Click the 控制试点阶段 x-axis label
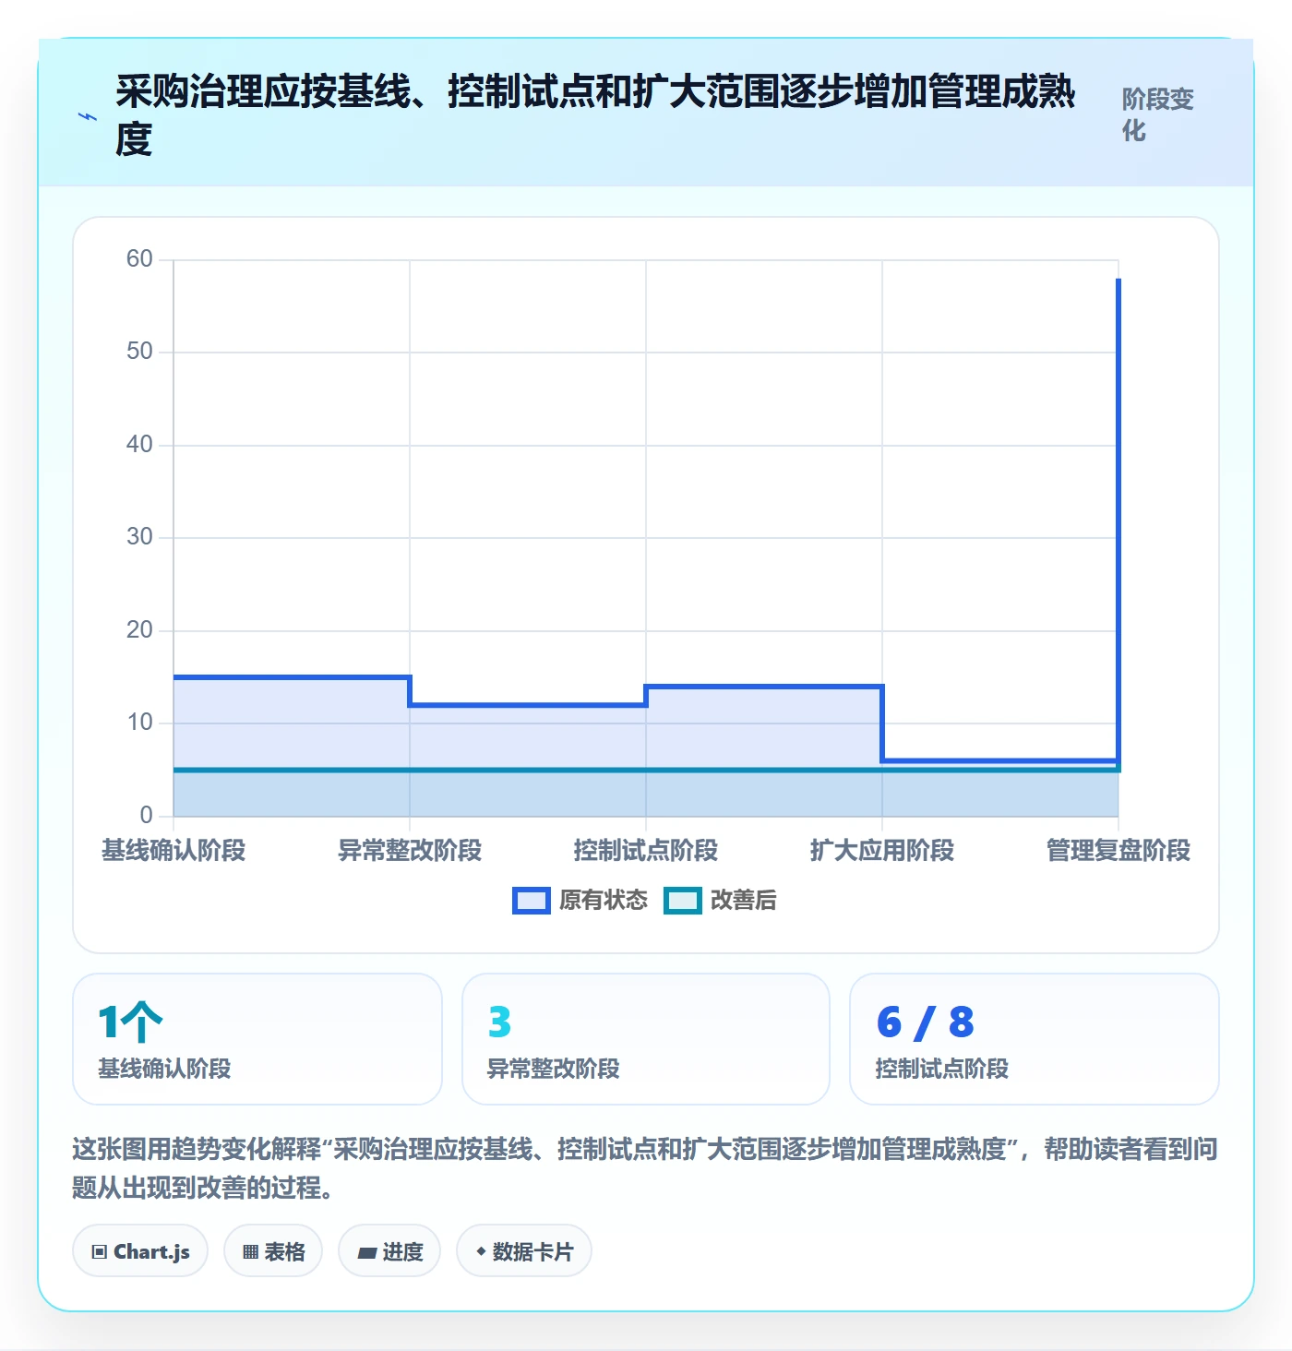 click(646, 850)
